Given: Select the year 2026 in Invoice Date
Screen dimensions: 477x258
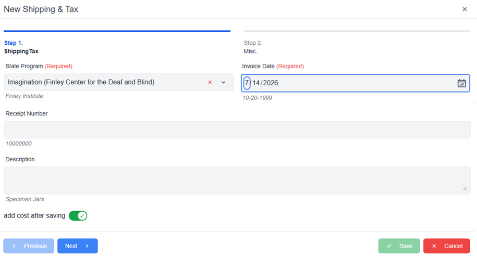Looking at the screenshot, I should click(x=271, y=83).
